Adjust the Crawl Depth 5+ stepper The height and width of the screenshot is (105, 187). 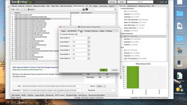pos(89,58)
